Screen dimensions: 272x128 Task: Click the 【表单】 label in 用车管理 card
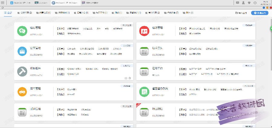click(x=61, y=89)
